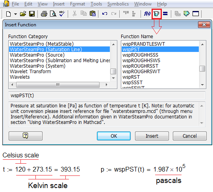Click category list scroll right arrow
Image resolution: width=213 pixels, height=192 pixels.
point(106,85)
